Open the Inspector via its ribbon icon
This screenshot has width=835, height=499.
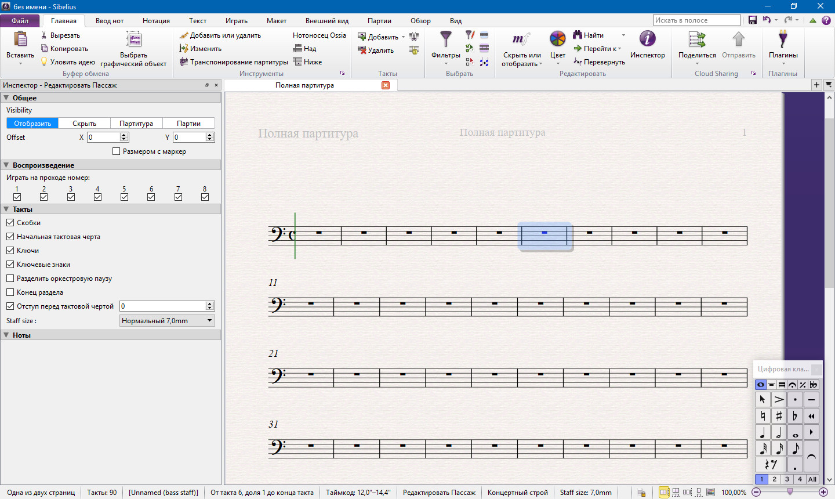pos(647,39)
